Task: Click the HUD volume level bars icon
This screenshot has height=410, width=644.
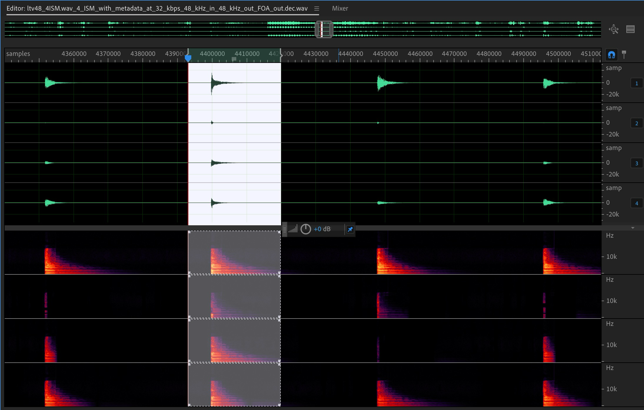Action: (293, 229)
